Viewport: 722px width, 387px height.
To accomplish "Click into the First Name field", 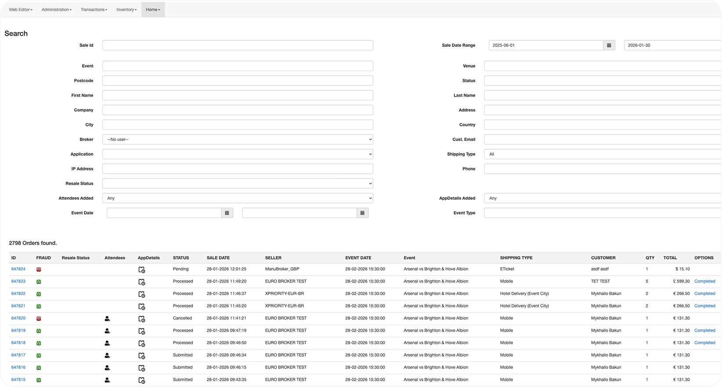I will 238,95.
